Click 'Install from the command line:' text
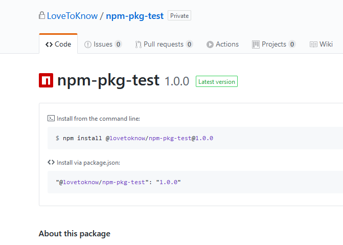 coord(98,119)
